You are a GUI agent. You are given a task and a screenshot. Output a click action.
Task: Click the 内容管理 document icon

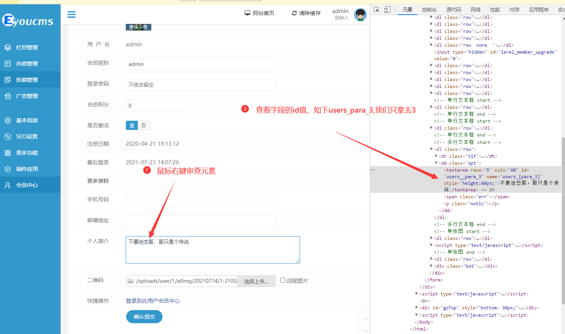coord(8,64)
